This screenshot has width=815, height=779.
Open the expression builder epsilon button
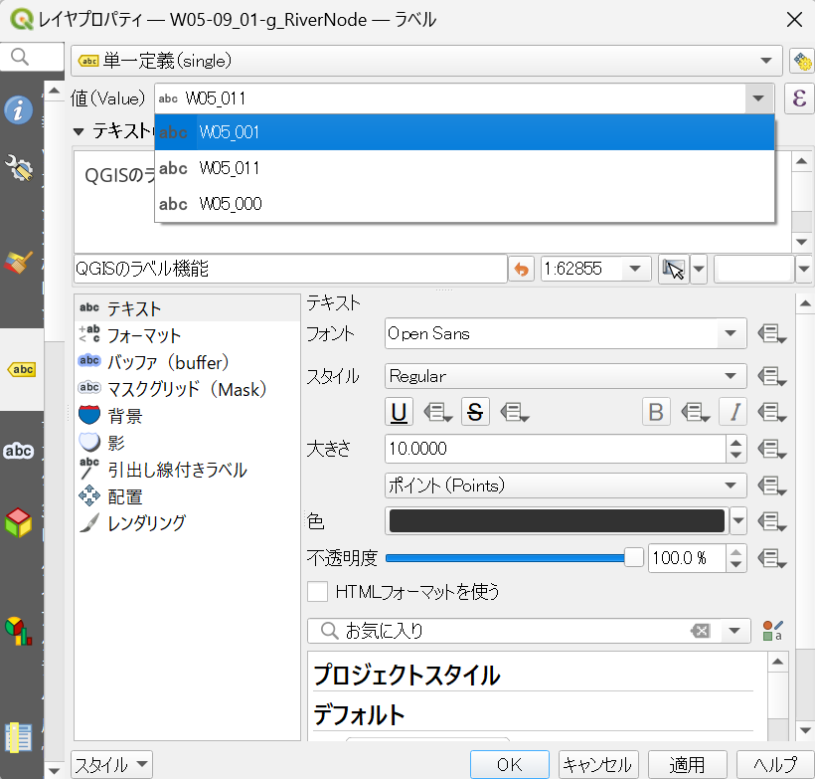coord(799,98)
